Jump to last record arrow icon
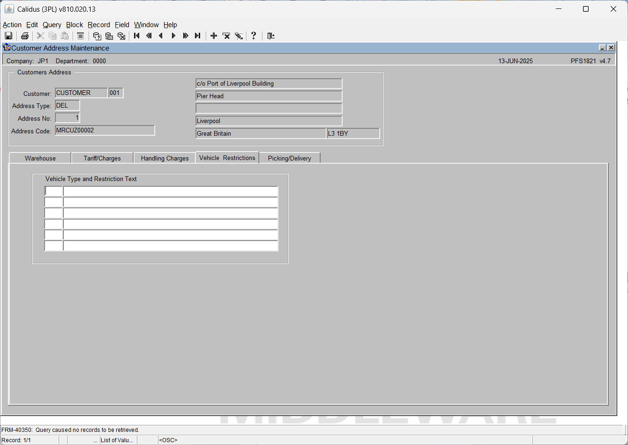 198,36
